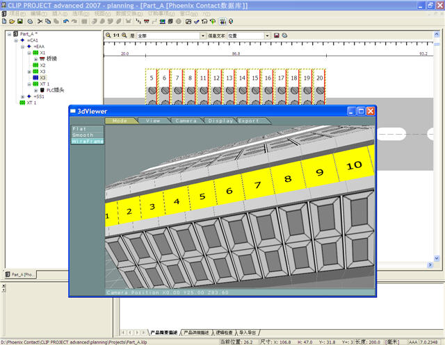
Task: Close the output panel with small x
Action: click(x=3, y=286)
